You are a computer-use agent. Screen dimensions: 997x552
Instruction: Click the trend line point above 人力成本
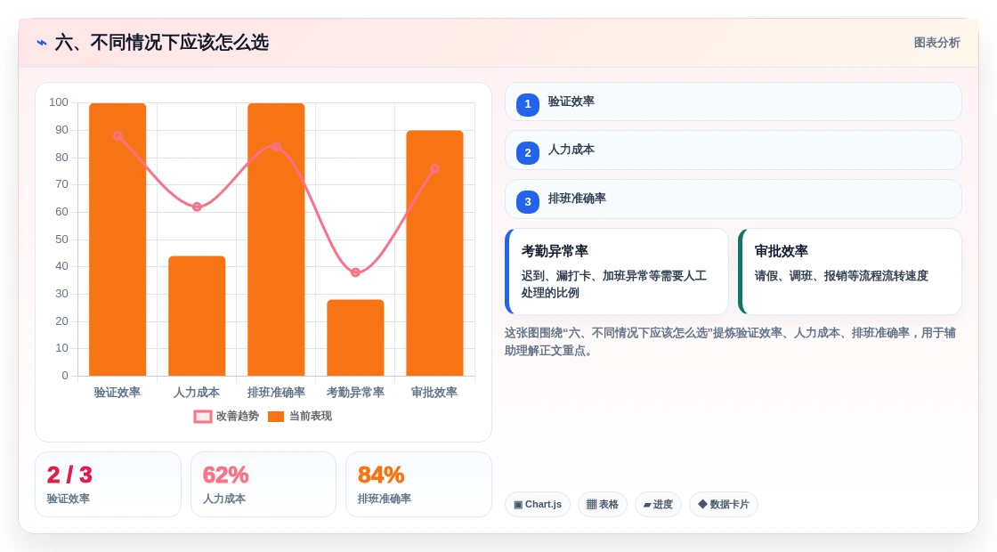[x=197, y=207]
